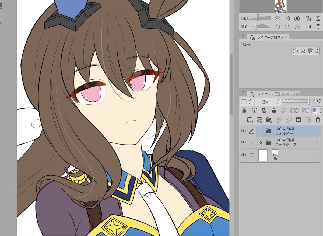323x236 pixels.
Task: Open the mask enable options dropdown
Action: click(294, 110)
